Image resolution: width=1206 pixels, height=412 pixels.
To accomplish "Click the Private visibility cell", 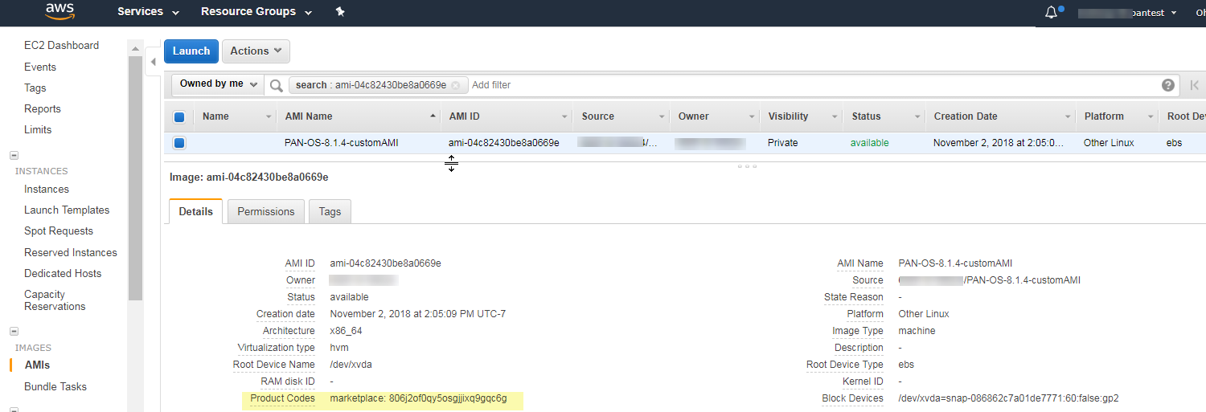I will tap(783, 143).
